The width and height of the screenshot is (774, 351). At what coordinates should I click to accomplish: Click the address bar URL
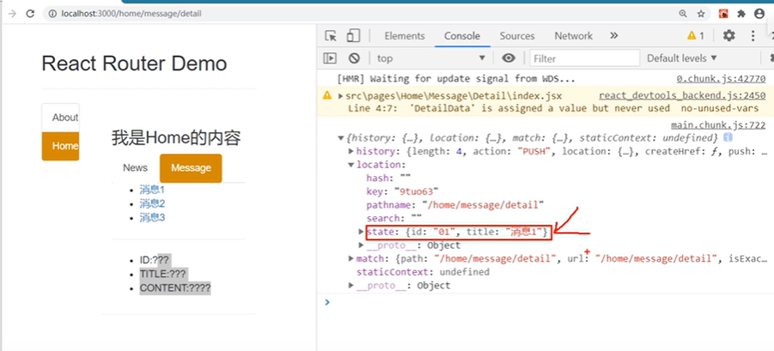(131, 14)
